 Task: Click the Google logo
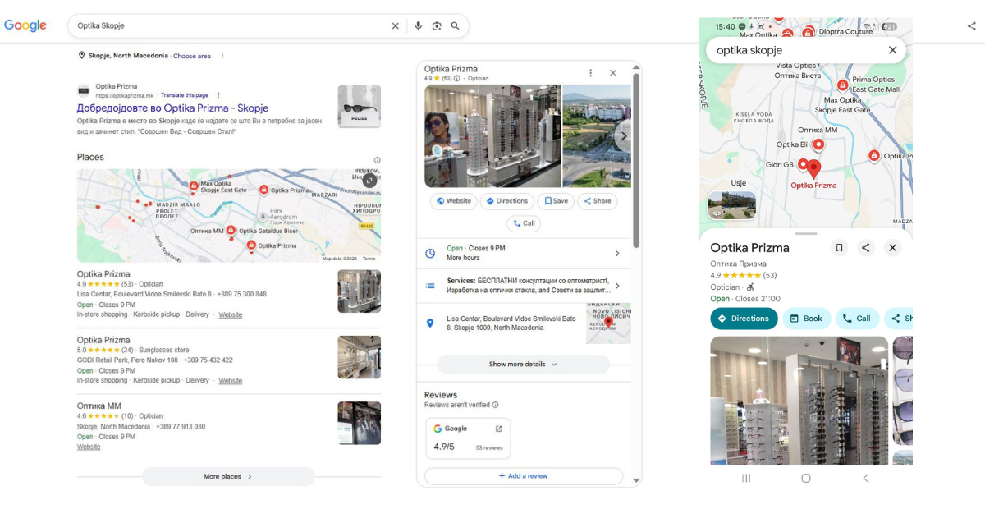click(x=25, y=25)
